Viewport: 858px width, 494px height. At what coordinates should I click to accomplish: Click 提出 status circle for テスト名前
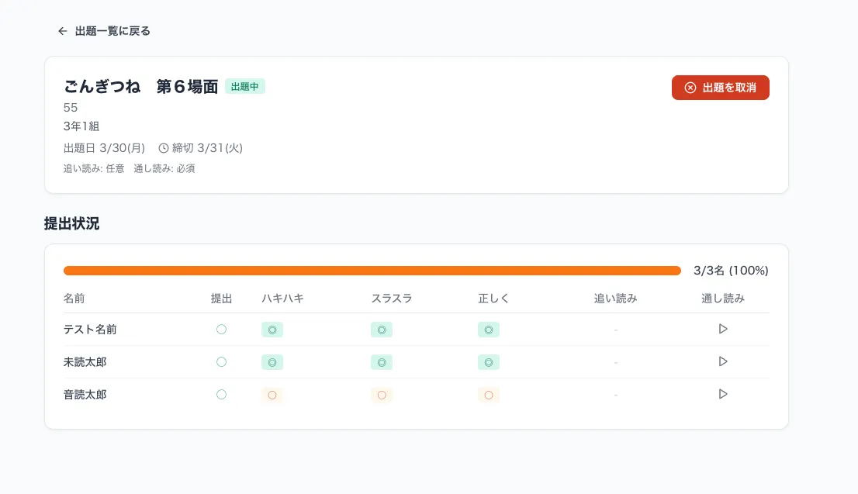click(221, 330)
